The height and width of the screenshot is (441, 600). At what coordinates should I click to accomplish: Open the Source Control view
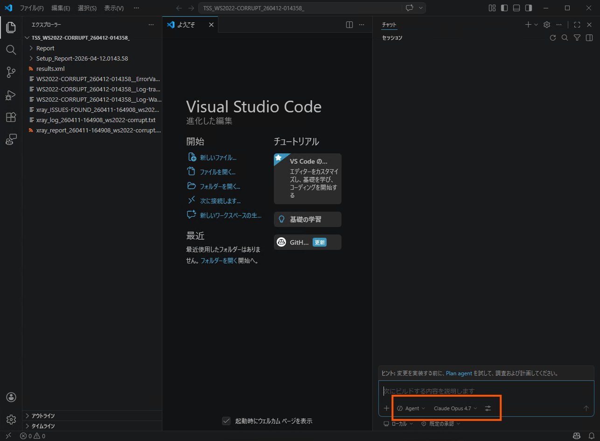click(x=11, y=72)
